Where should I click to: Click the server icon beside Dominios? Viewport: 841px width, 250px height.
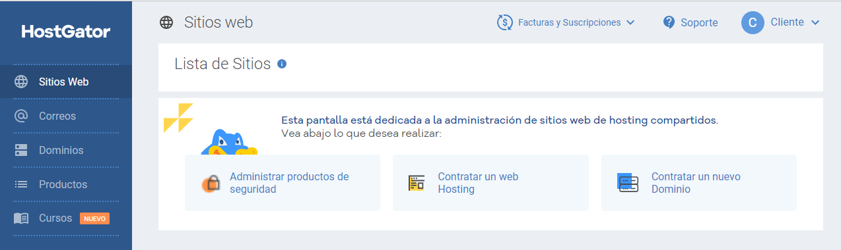(21, 151)
